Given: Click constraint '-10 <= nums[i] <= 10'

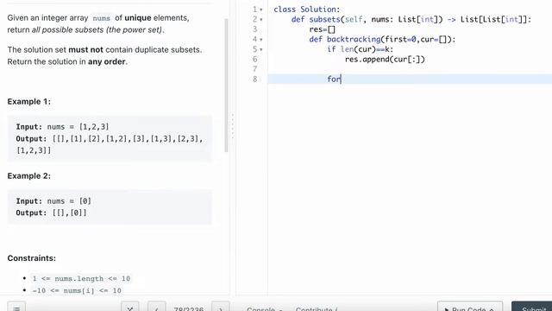Looking at the screenshot, I should coord(77,290).
